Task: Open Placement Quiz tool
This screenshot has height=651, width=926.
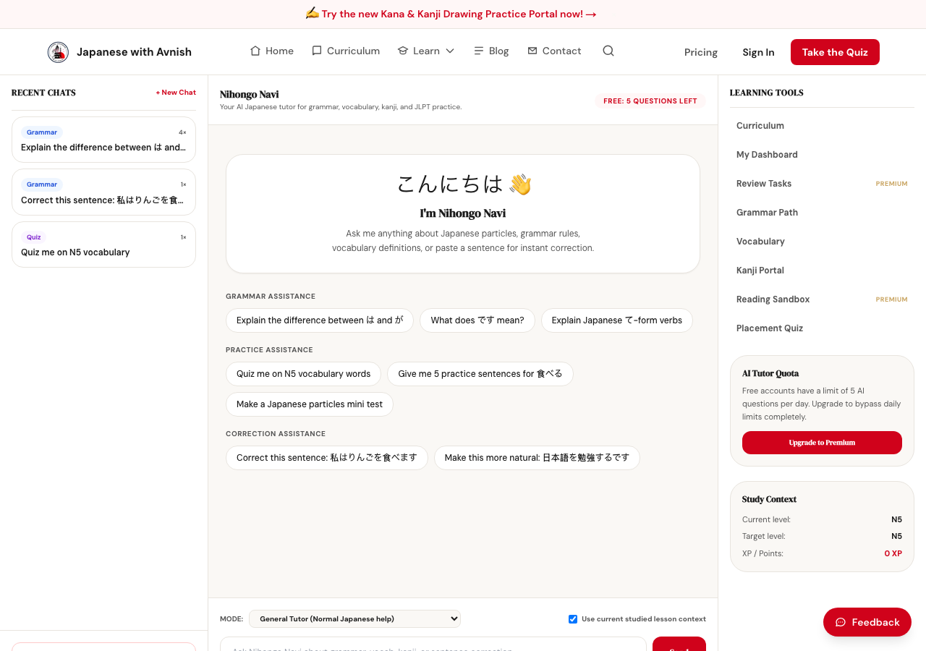Action: tap(822, 328)
